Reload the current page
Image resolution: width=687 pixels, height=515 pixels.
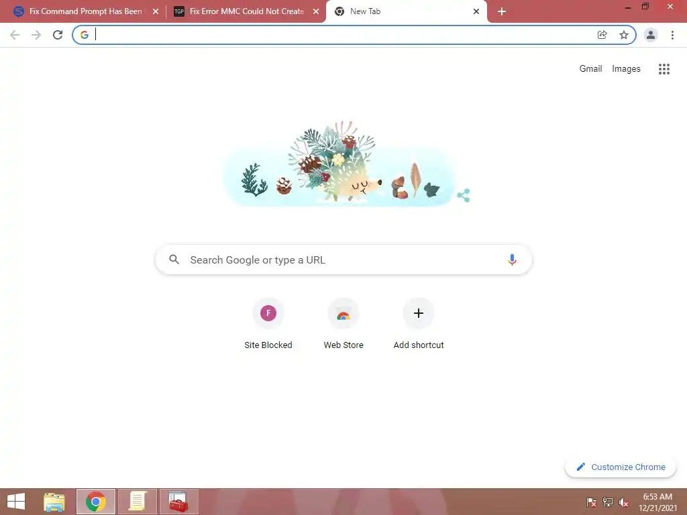pos(58,35)
